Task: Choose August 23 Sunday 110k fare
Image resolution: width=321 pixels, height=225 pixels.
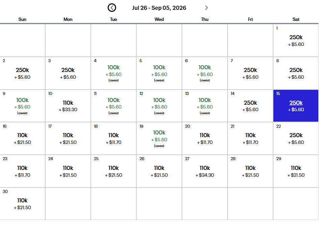Action: [22, 171]
